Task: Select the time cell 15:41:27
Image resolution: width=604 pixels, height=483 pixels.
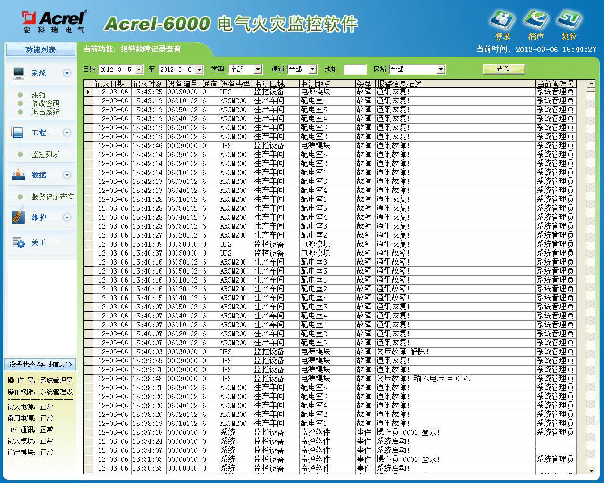Action: pyautogui.click(x=148, y=235)
